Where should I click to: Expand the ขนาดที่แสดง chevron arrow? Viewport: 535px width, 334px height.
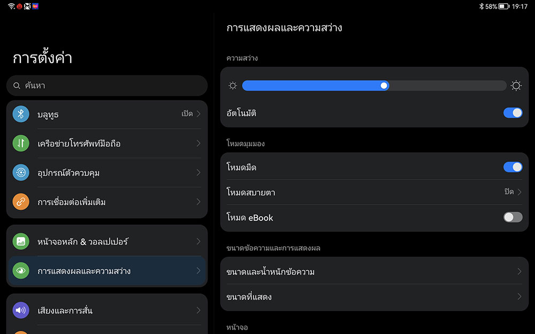pyautogui.click(x=519, y=297)
